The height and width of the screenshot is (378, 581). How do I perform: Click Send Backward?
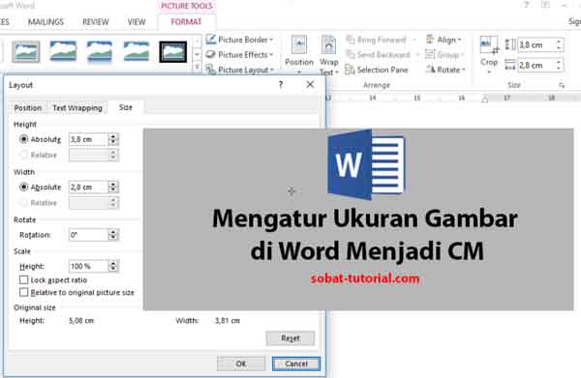point(382,55)
